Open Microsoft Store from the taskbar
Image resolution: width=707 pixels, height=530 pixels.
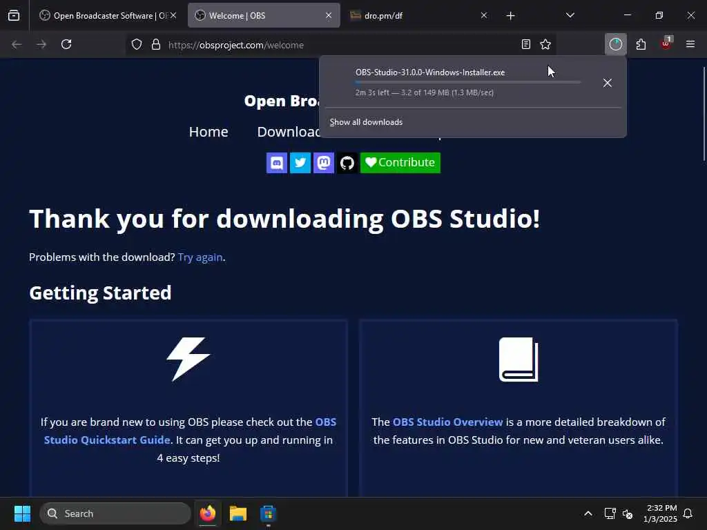point(269,513)
